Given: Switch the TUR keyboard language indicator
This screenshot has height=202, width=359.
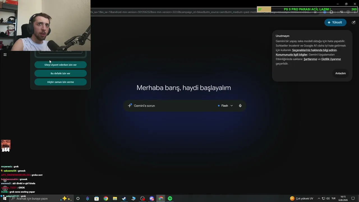Looking at the screenshot, I should [x=333, y=199].
